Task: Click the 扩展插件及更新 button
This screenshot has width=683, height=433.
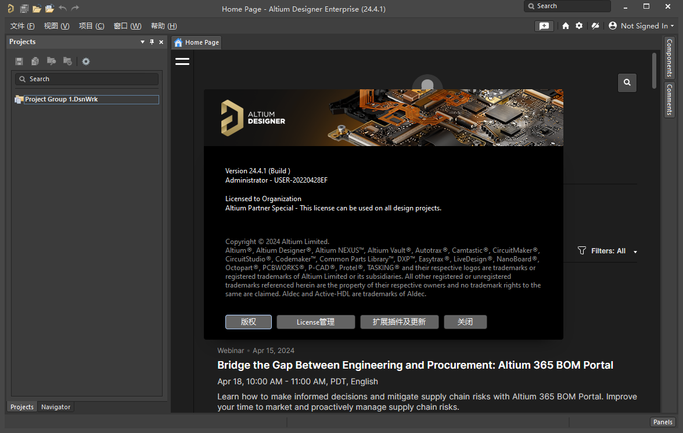Action: [x=399, y=322]
